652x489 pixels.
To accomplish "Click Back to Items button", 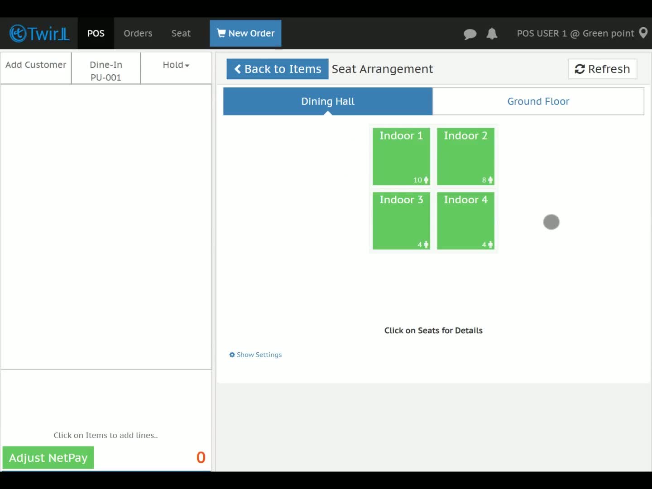I will coord(278,69).
